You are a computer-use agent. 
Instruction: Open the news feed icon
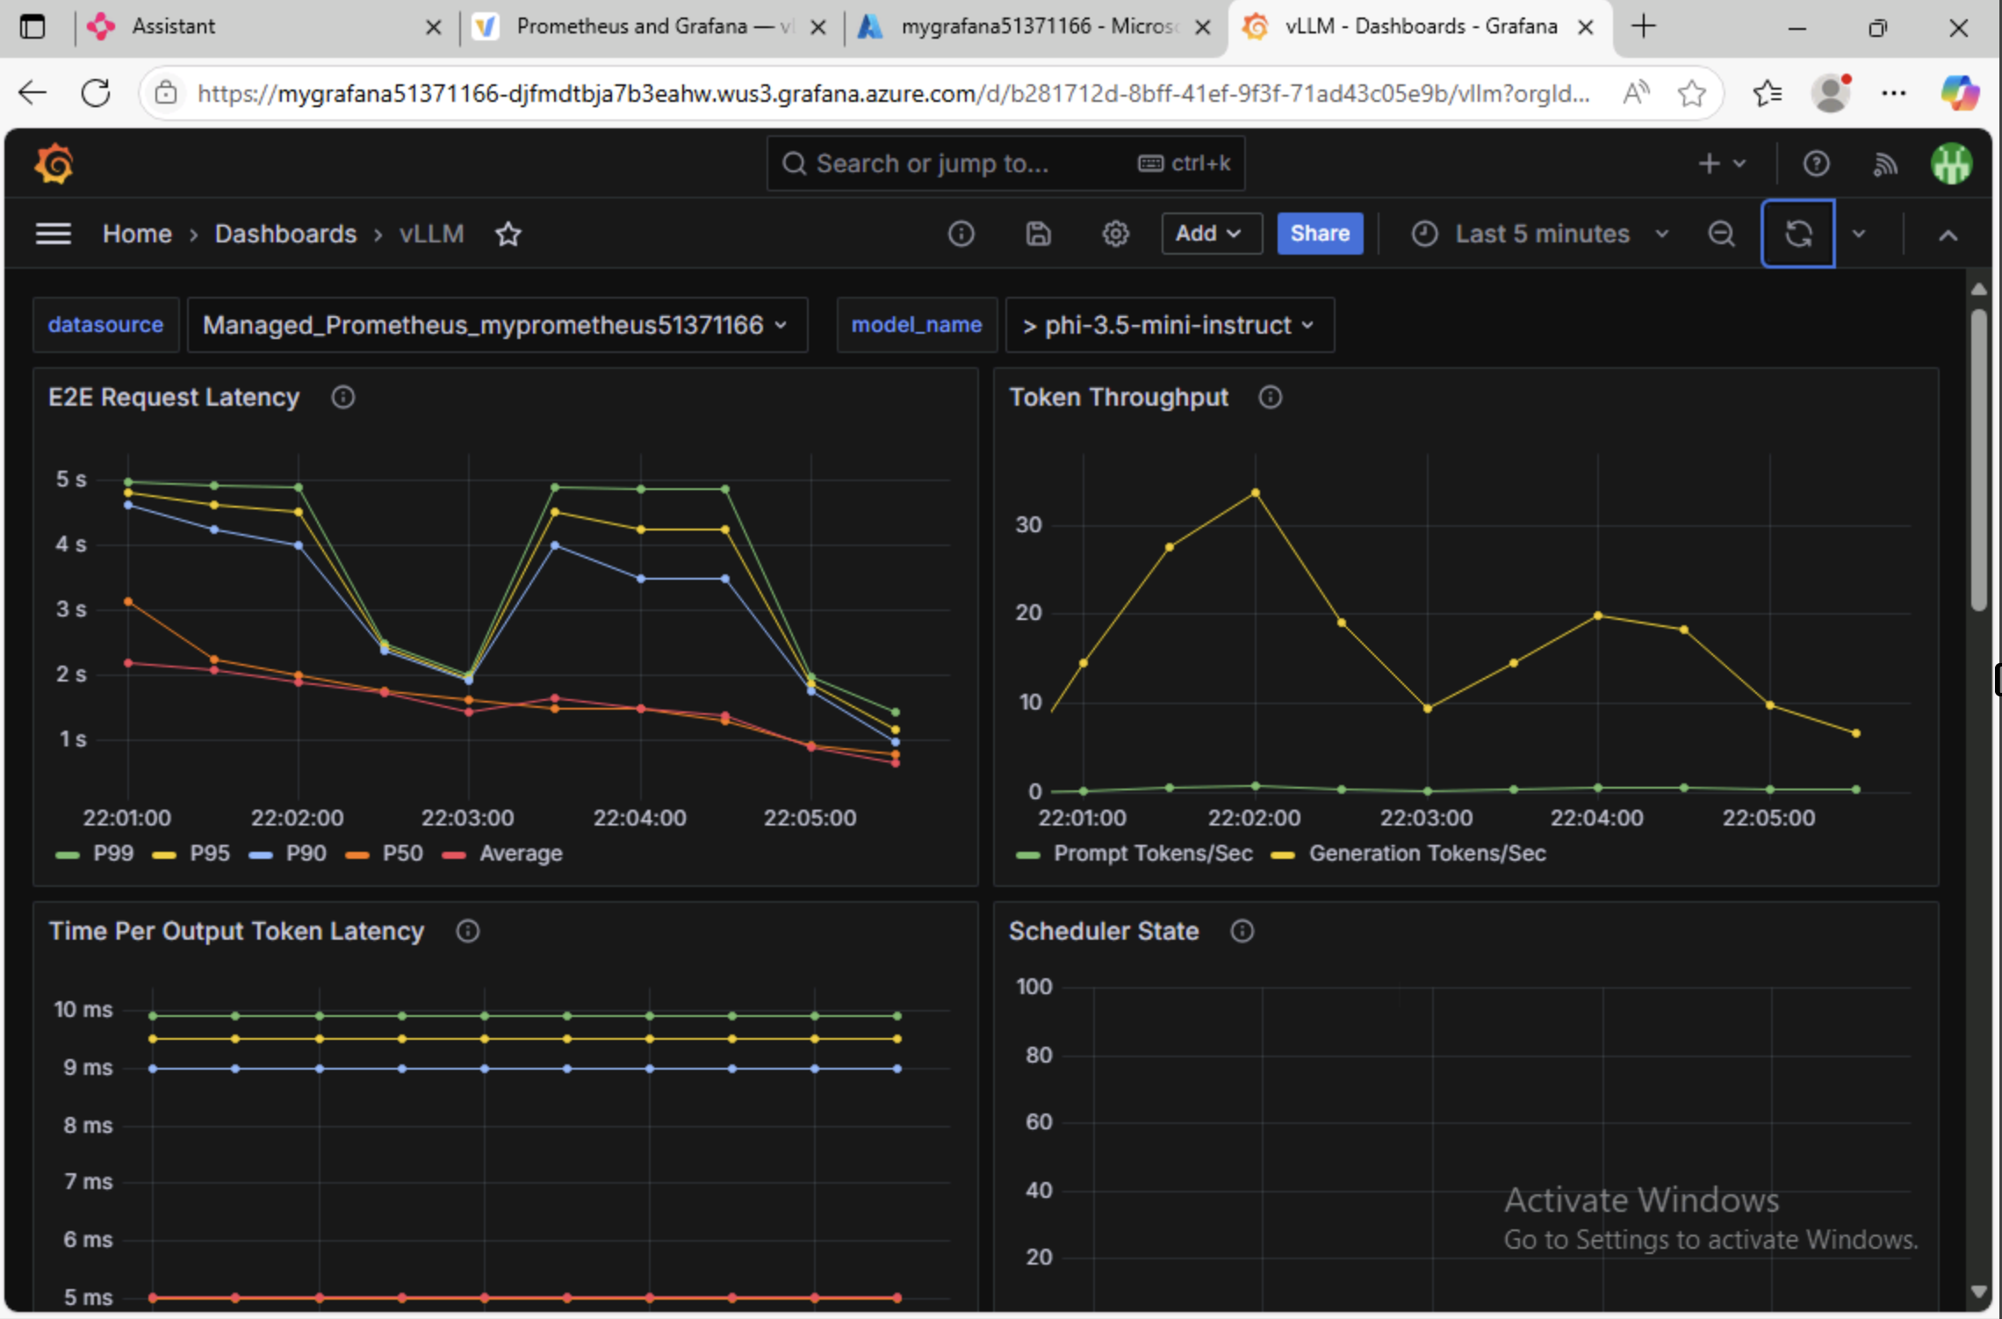1885,164
